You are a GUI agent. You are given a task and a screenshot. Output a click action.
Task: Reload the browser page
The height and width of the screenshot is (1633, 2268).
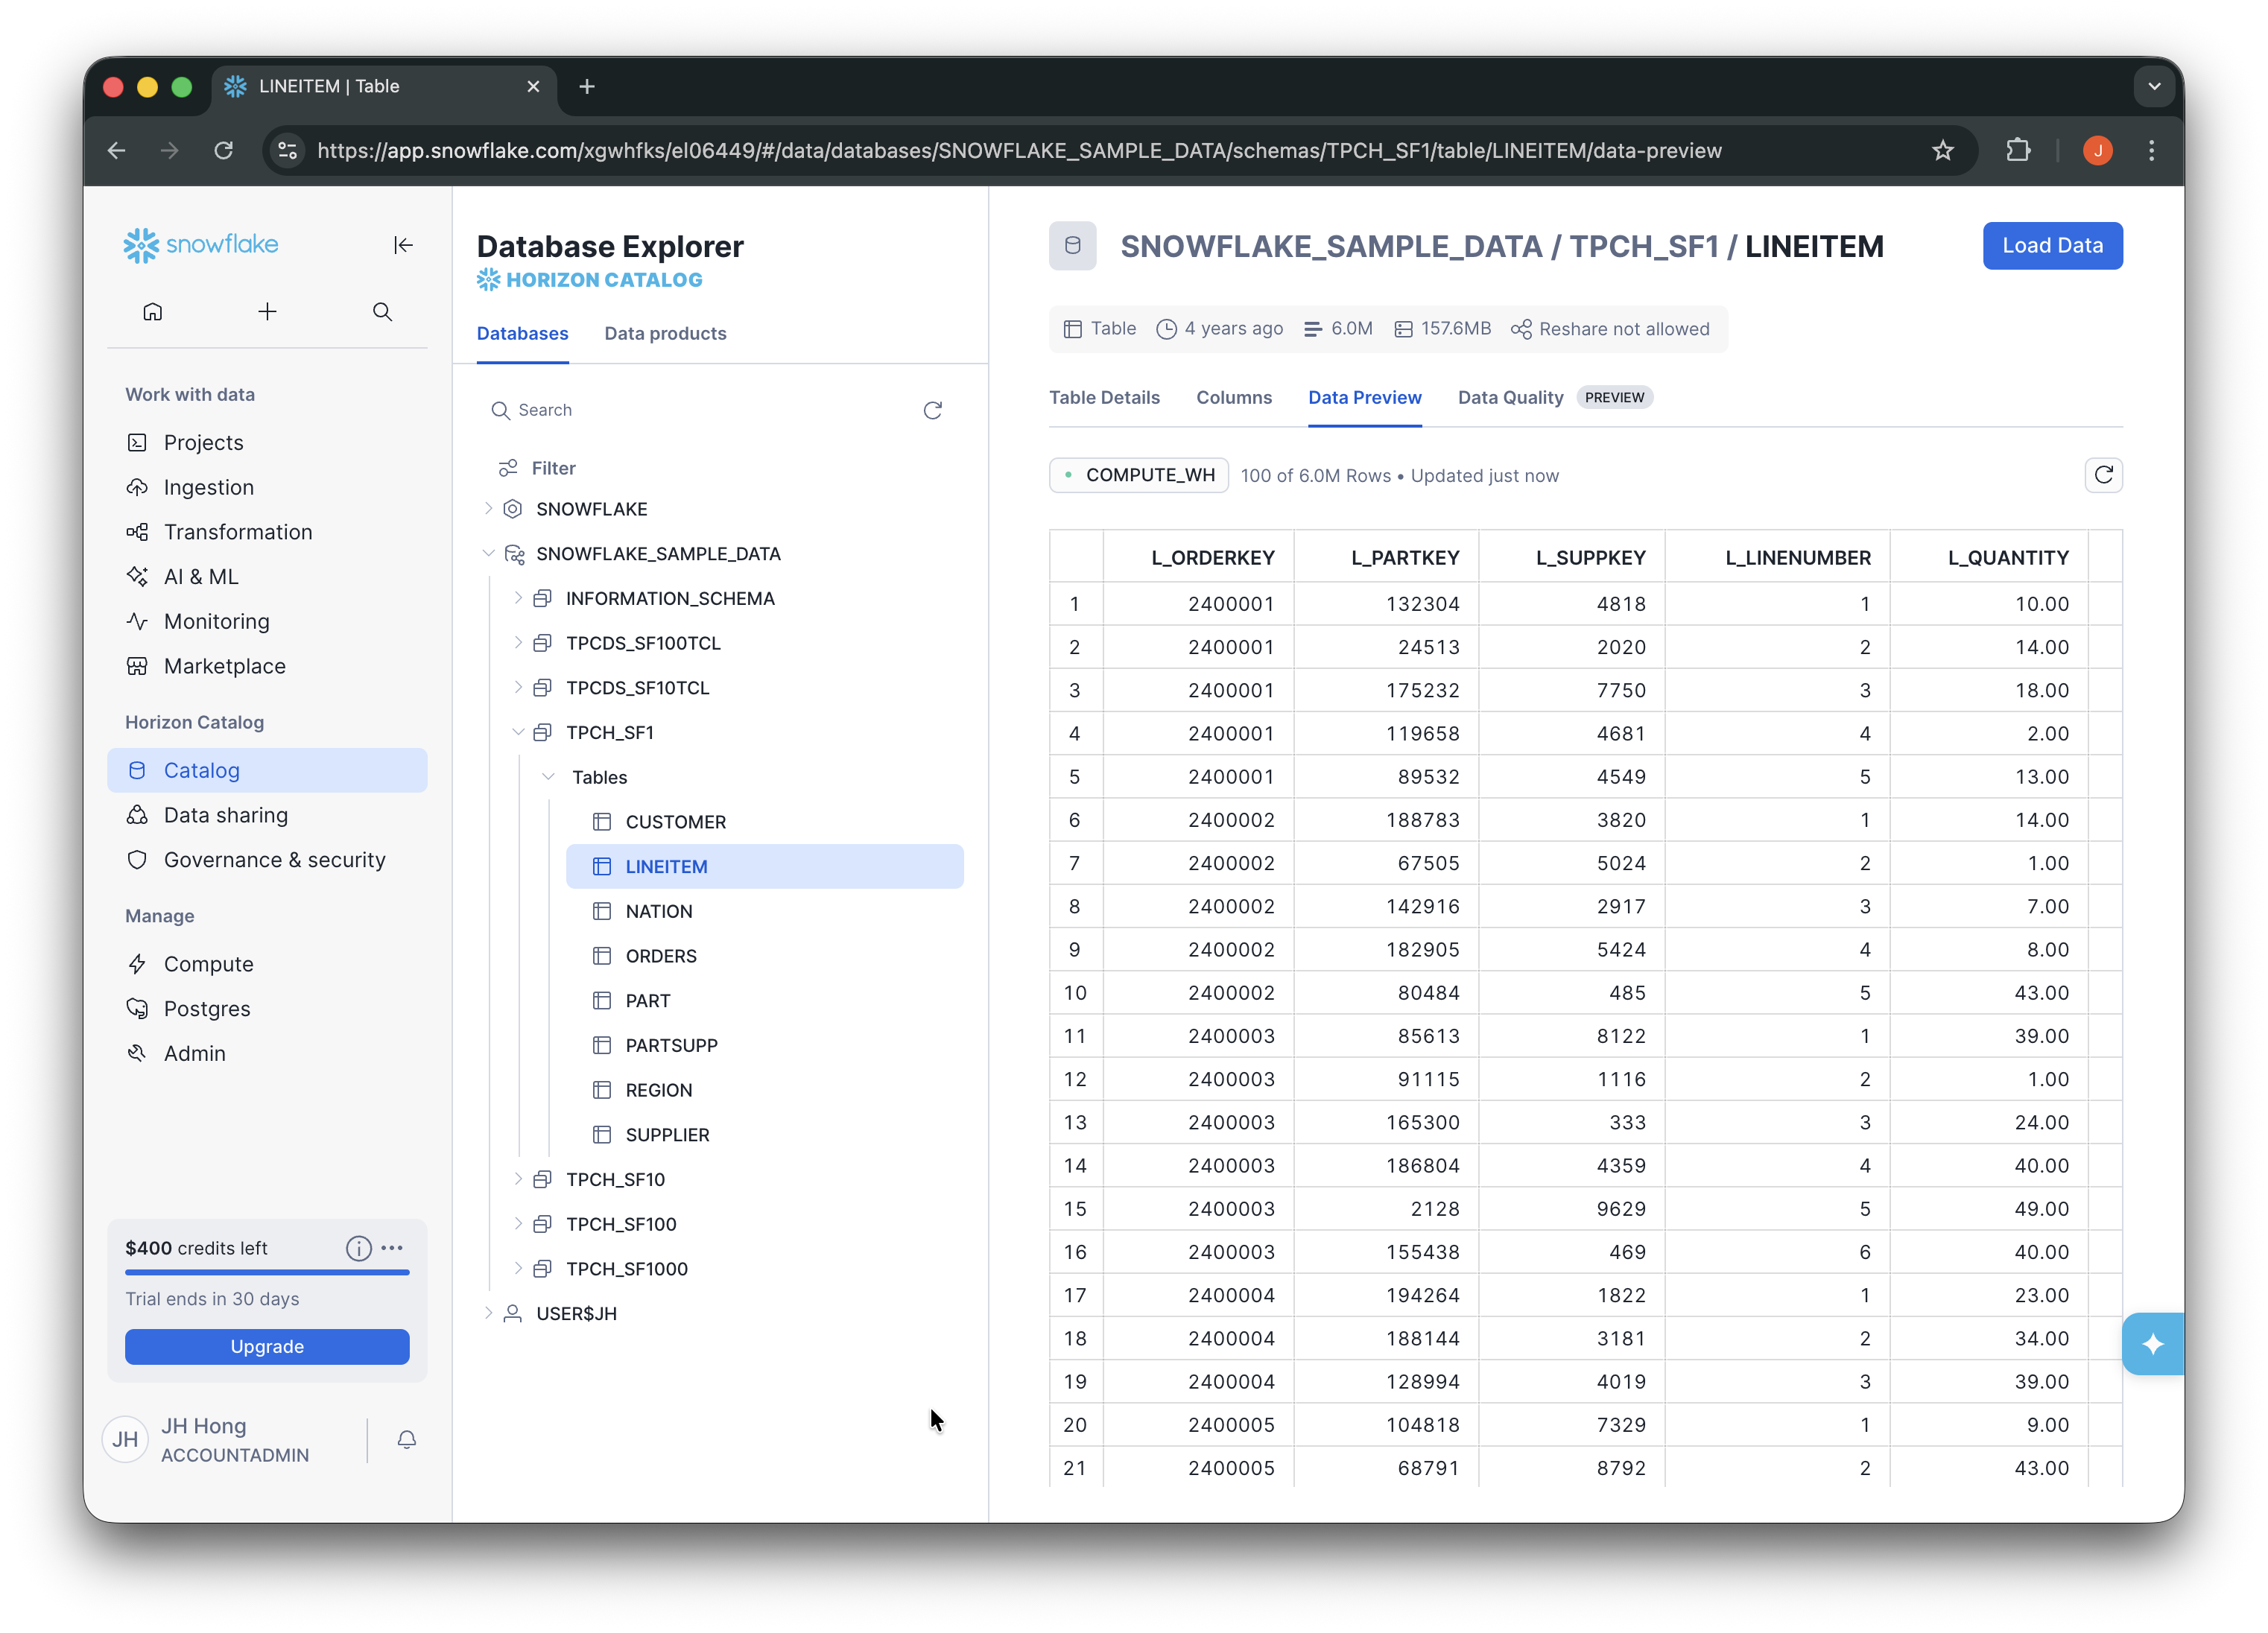tap(223, 150)
